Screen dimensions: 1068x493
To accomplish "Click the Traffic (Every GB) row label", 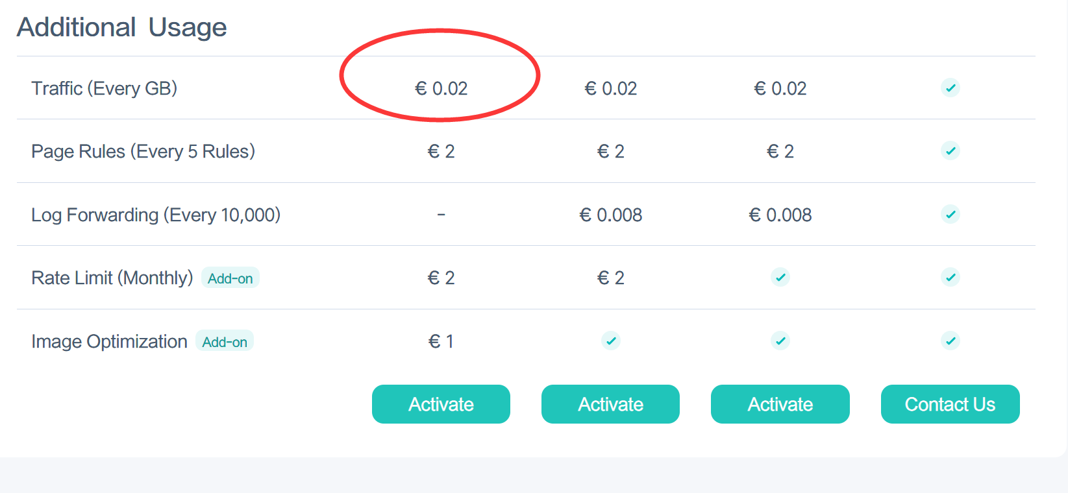I will [105, 88].
